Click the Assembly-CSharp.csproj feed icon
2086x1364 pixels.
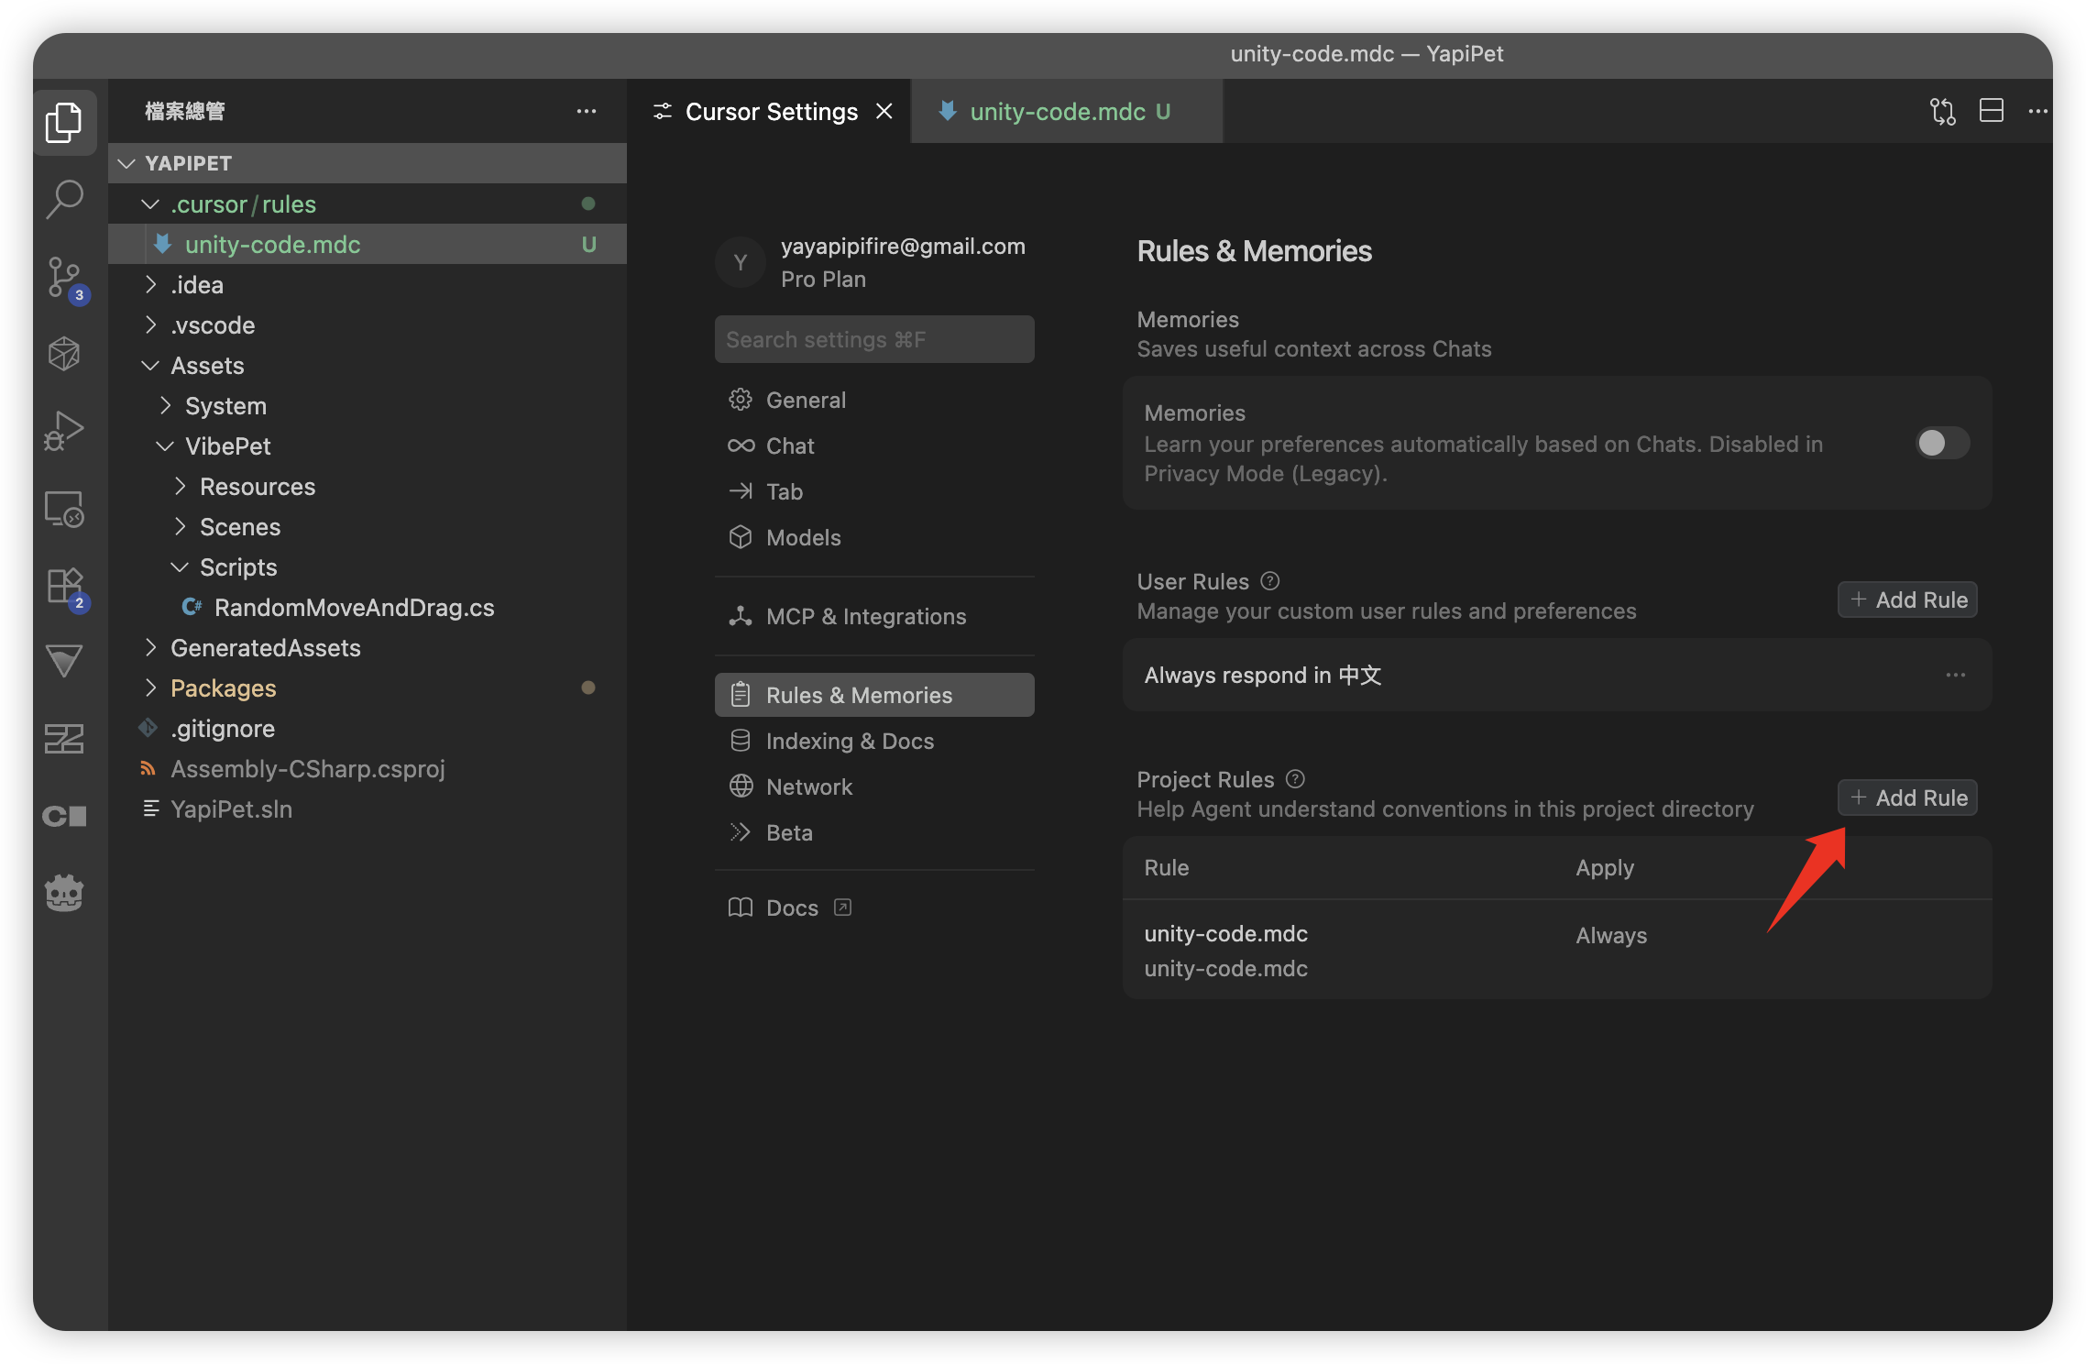point(148,768)
